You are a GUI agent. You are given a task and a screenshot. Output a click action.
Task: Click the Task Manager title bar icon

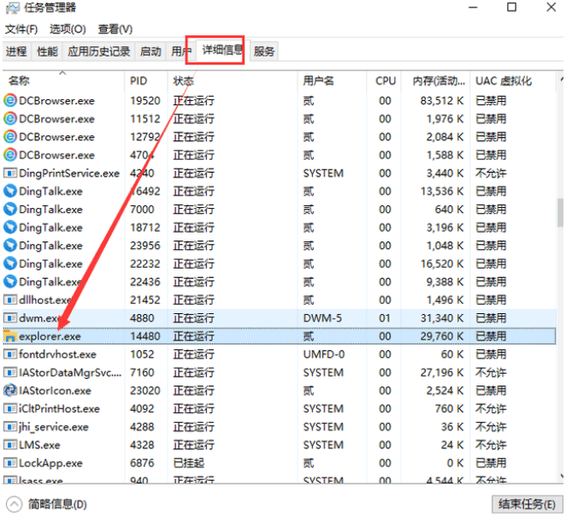point(12,8)
